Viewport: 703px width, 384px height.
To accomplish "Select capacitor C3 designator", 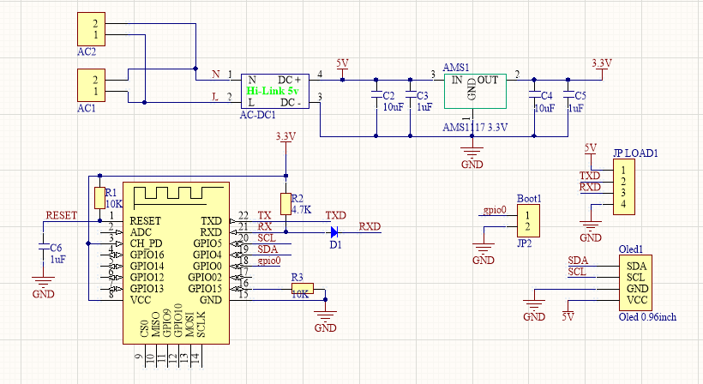I will click(423, 96).
